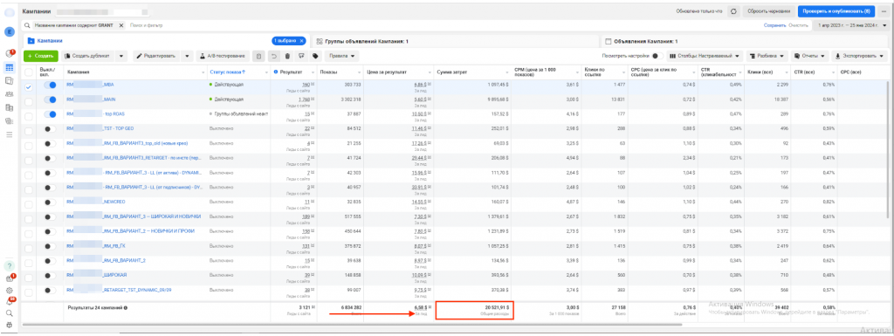Click the 'Создать дубликат' button
This screenshot has width=894, height=336.
pos(88,56)
